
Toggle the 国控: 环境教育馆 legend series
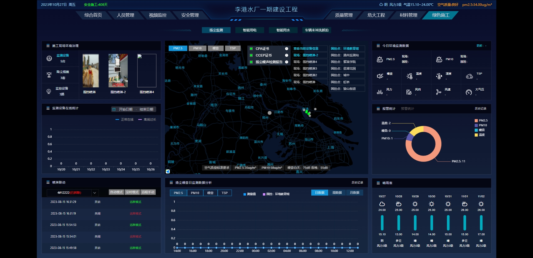[x=276, y=194]
